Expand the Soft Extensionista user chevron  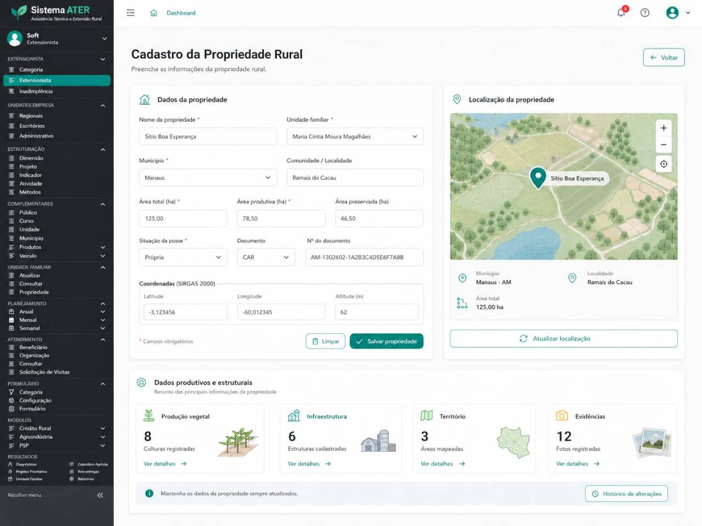(x=104, y=39)
